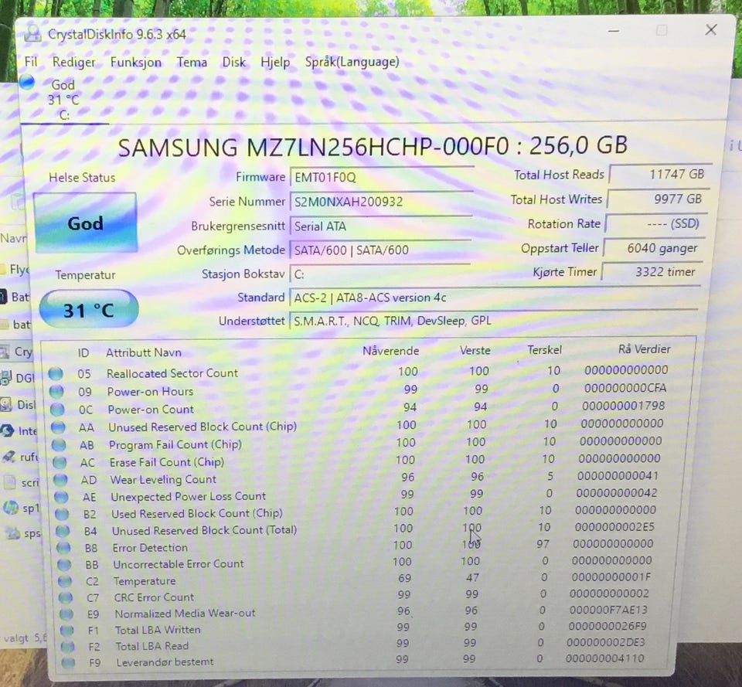The width and height of the screenshot is (742, 687).
Task: Click status orb for Unexpected Power Loss Count
Action: (60, 497)
